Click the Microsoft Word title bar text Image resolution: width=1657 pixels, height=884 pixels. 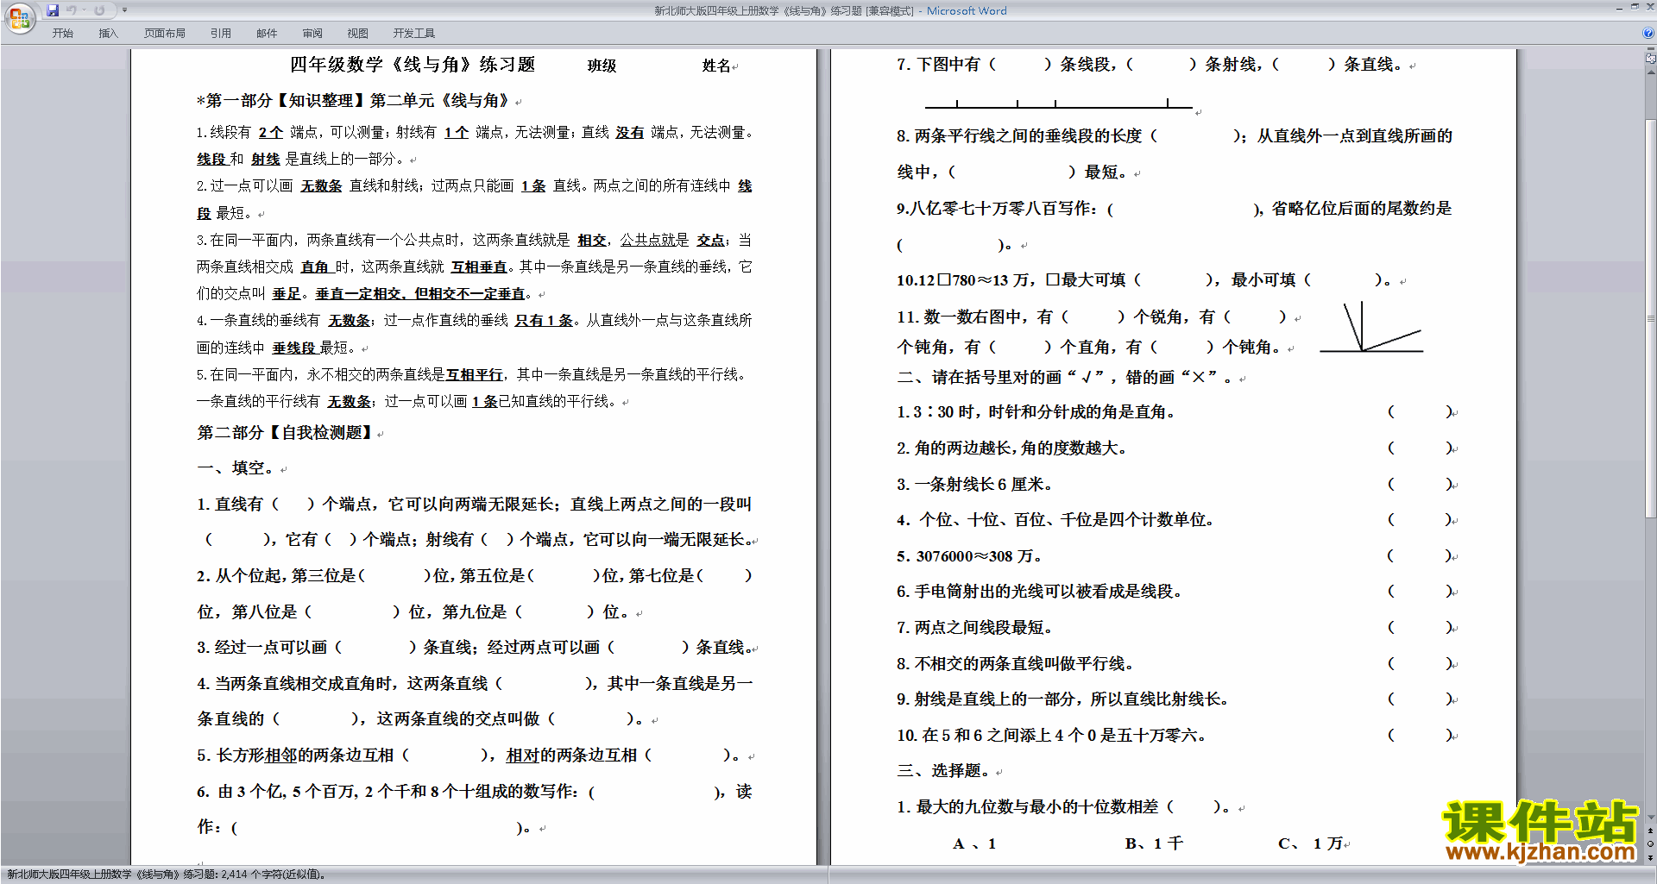tap(967, 10)
